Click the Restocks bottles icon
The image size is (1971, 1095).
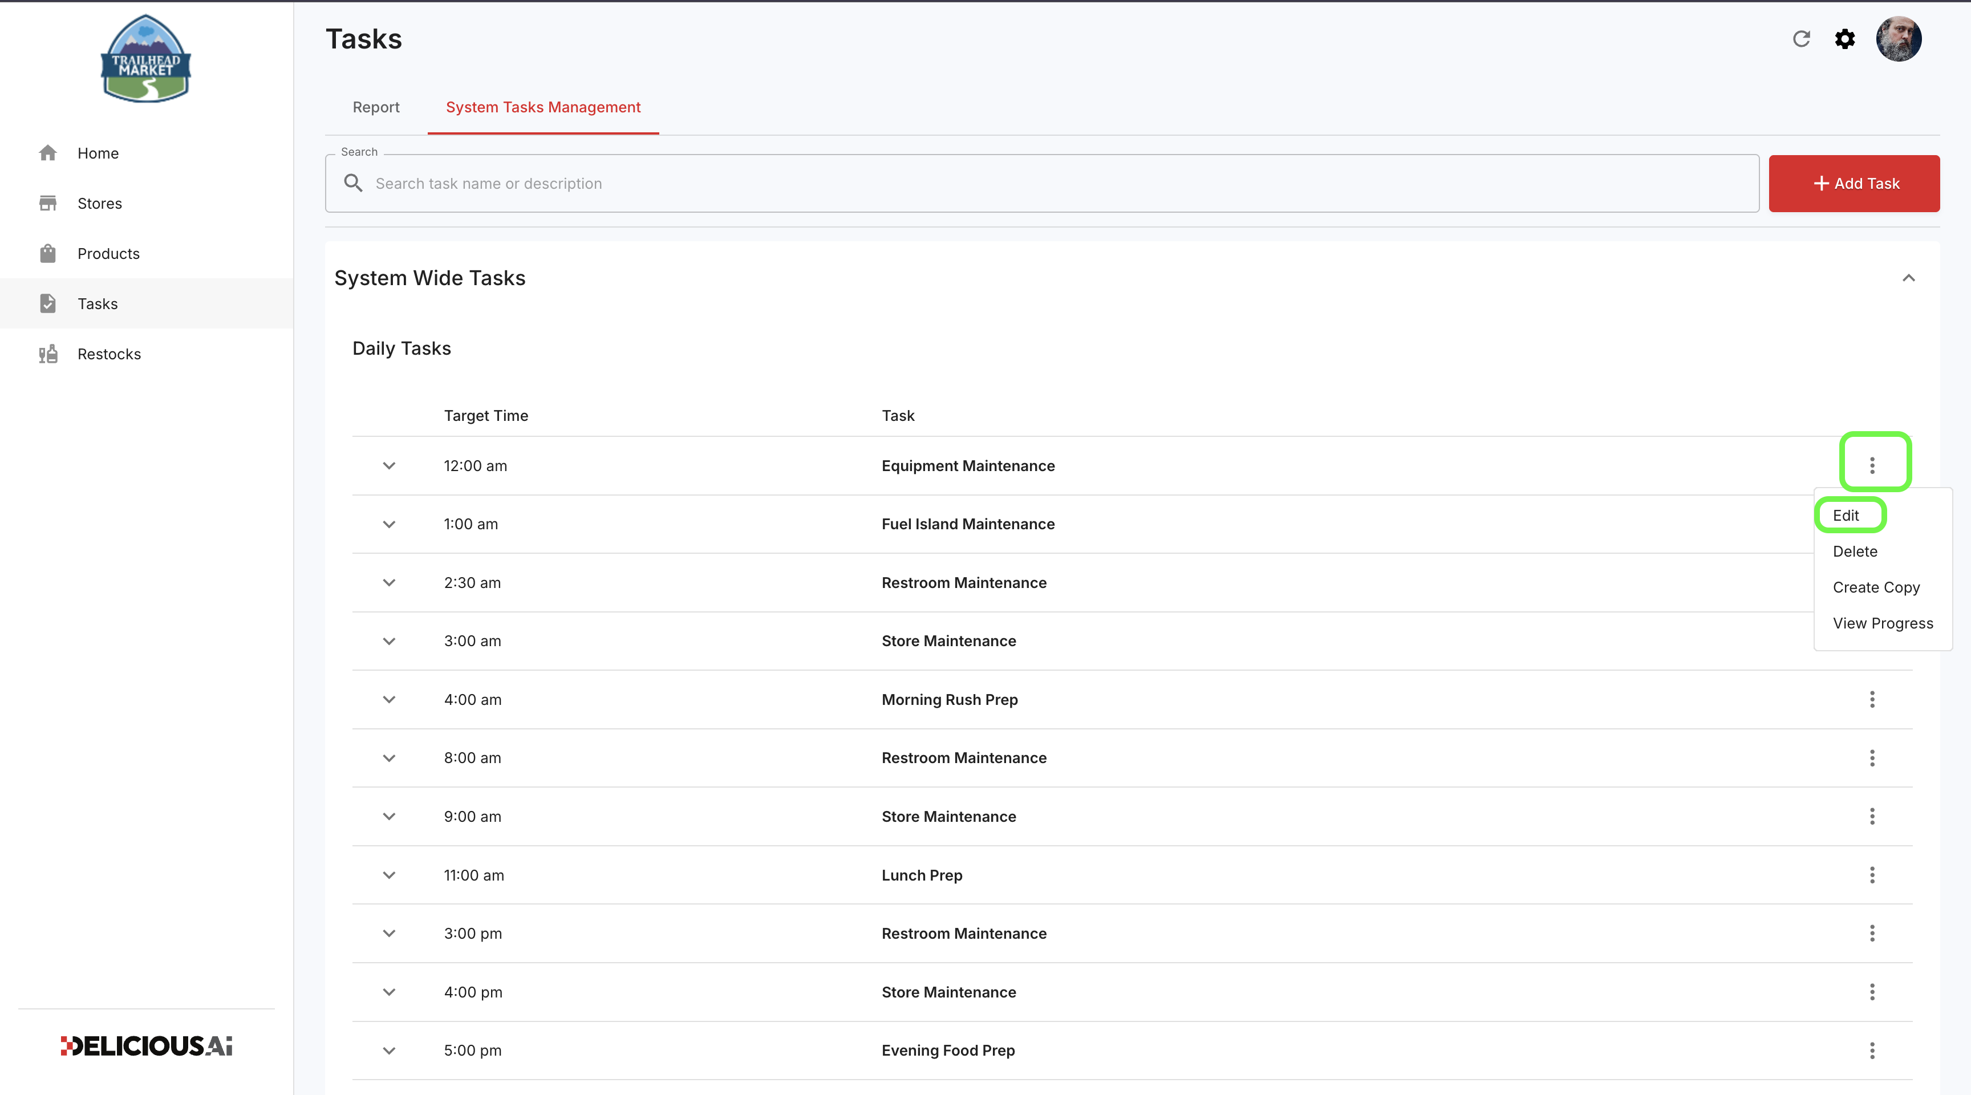pos(47,354)
